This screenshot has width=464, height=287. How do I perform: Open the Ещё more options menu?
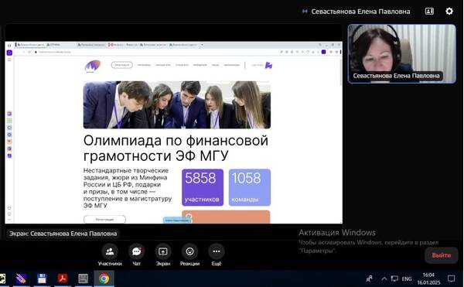tap(217, 255)
